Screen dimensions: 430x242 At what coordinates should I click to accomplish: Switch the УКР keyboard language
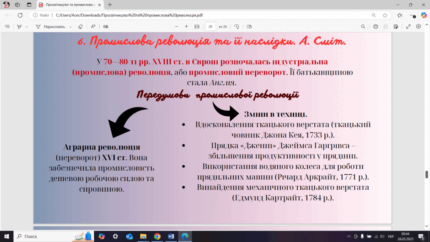coord(391,236)
